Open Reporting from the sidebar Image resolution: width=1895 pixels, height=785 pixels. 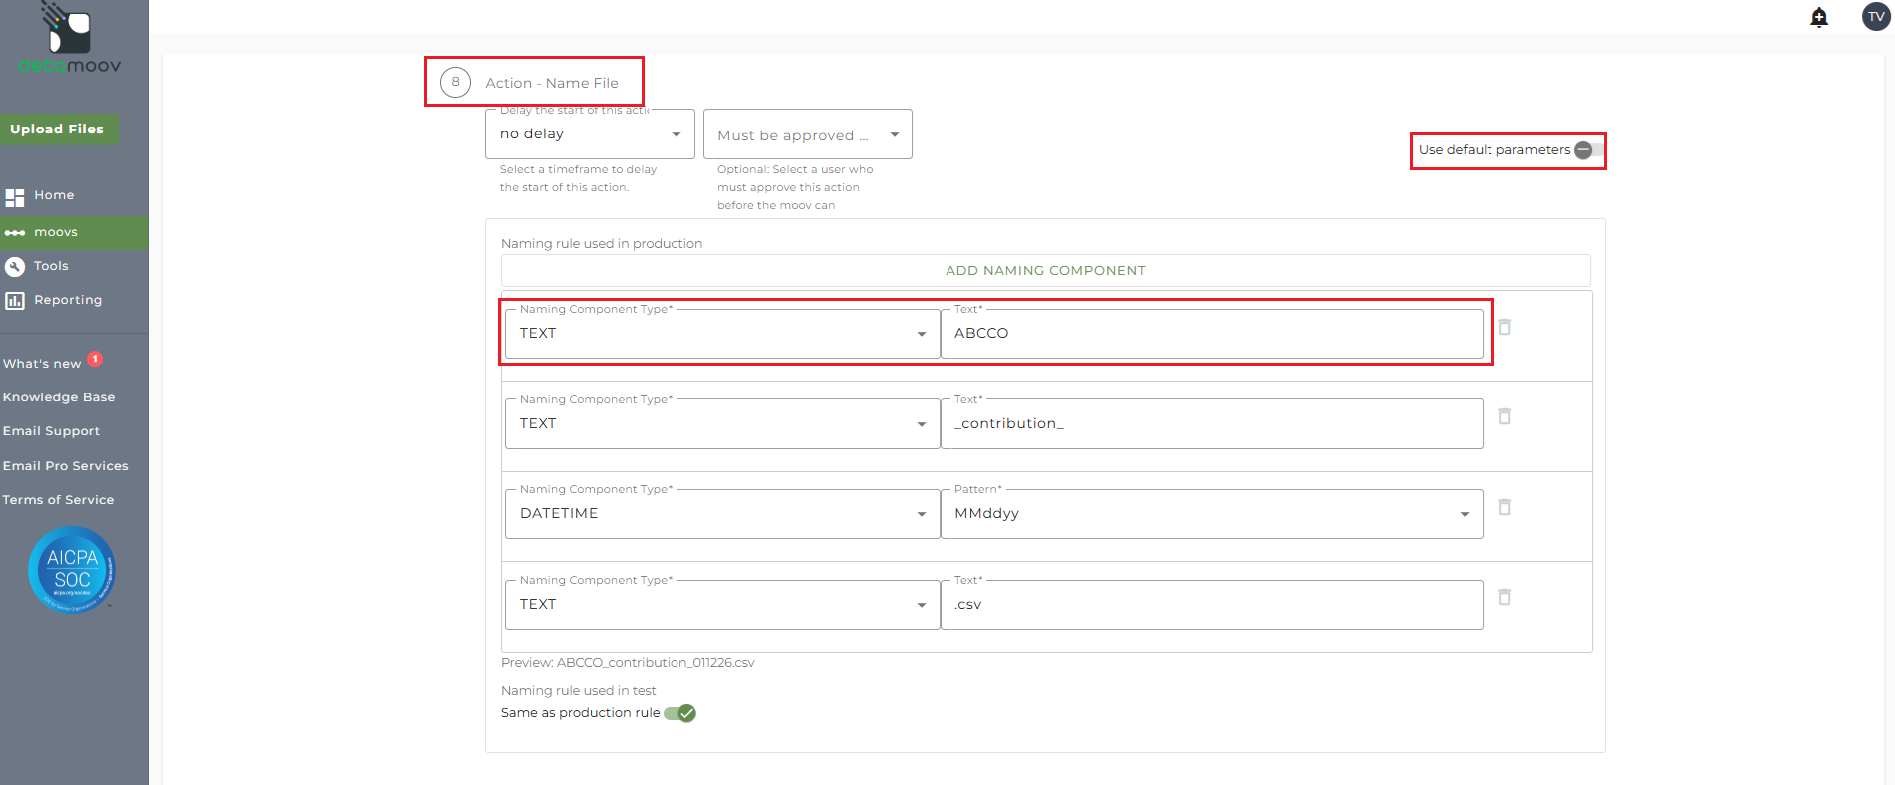[67, 300]
